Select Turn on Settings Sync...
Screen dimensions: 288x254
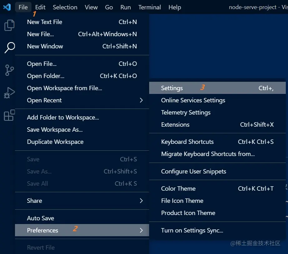[x=217, y=230]
